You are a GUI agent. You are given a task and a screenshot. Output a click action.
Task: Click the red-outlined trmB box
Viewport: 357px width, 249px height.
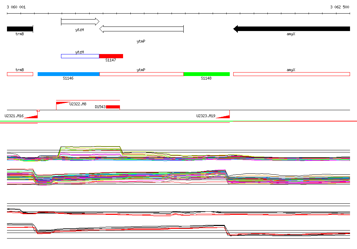[20, 74]
